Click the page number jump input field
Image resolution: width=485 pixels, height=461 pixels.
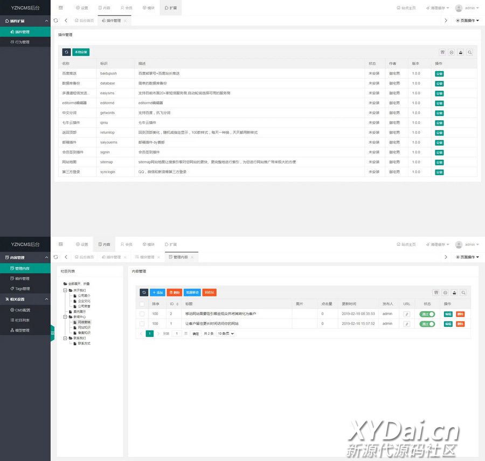point(176,334)
